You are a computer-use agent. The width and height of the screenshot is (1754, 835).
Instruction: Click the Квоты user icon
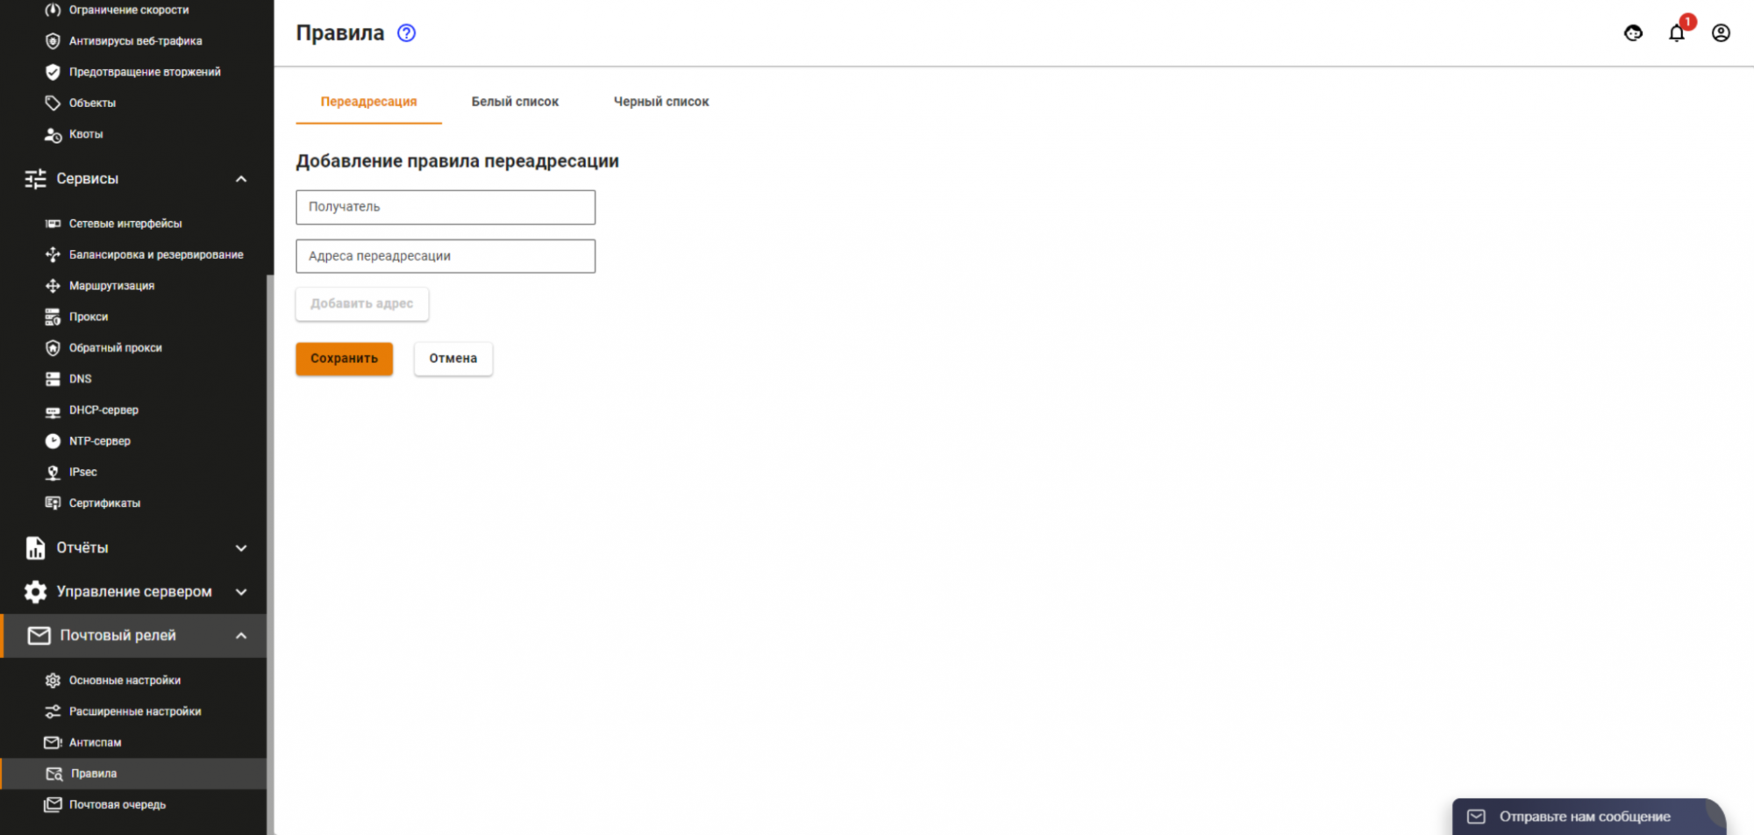coord(53,134)
